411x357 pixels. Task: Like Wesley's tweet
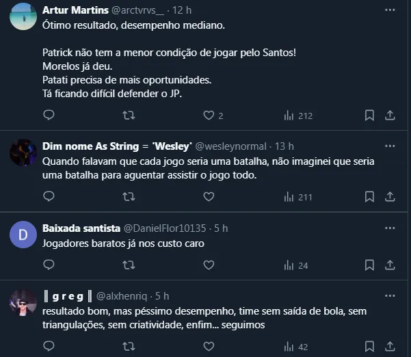click(x=209, y=197)
